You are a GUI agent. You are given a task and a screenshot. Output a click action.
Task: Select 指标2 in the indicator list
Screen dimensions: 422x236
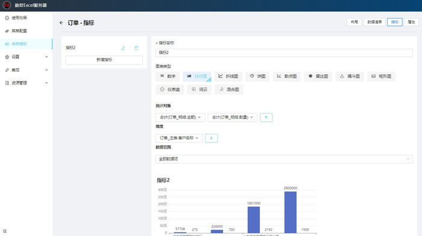click(x=71, y=48)
